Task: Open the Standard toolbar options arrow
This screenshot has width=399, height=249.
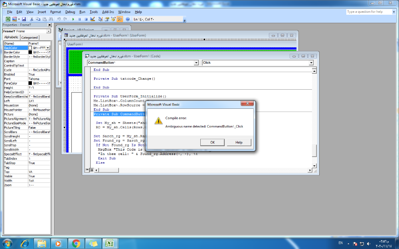Action: point(185,20)
